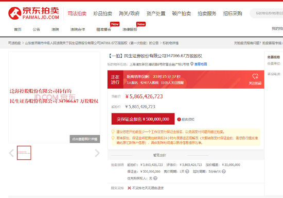Click 点击查看图片详情 button on image
The width and height of the screenshot is (283, 198).
point(85,139)
